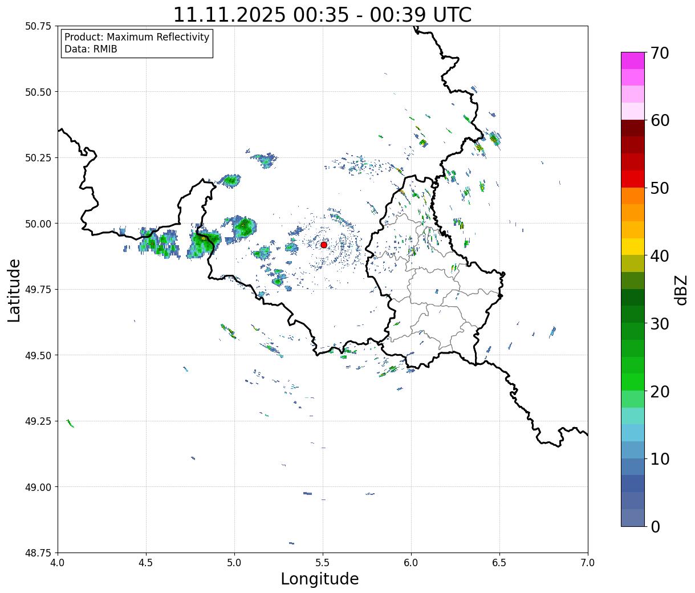Image resolution: width=695 pixels, height=593 pixels.
Task: Click the colorbar tick label 60
Action: click(x=659, y=120)
